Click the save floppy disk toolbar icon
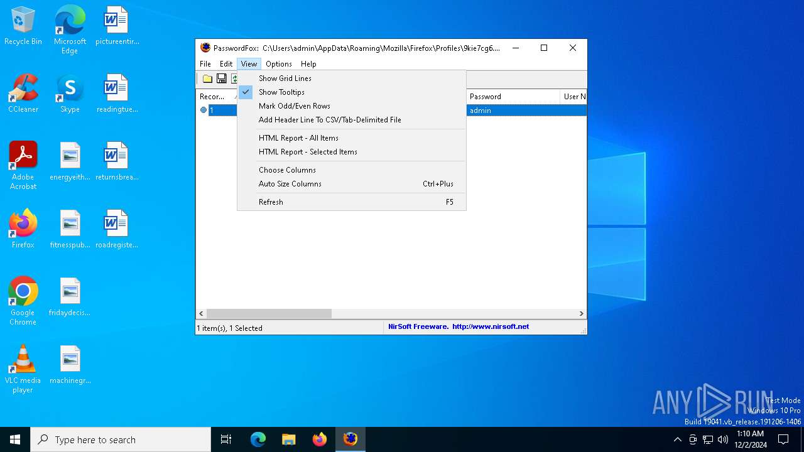Image resolution: width=804 pixels, height=452 pixels. point(222,78)
